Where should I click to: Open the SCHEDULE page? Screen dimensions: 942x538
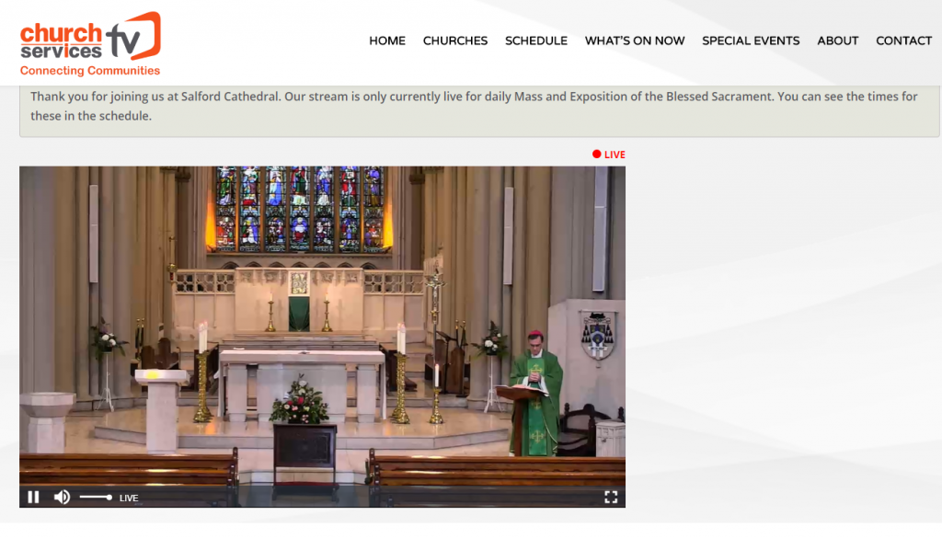click(x=536, y=40)
